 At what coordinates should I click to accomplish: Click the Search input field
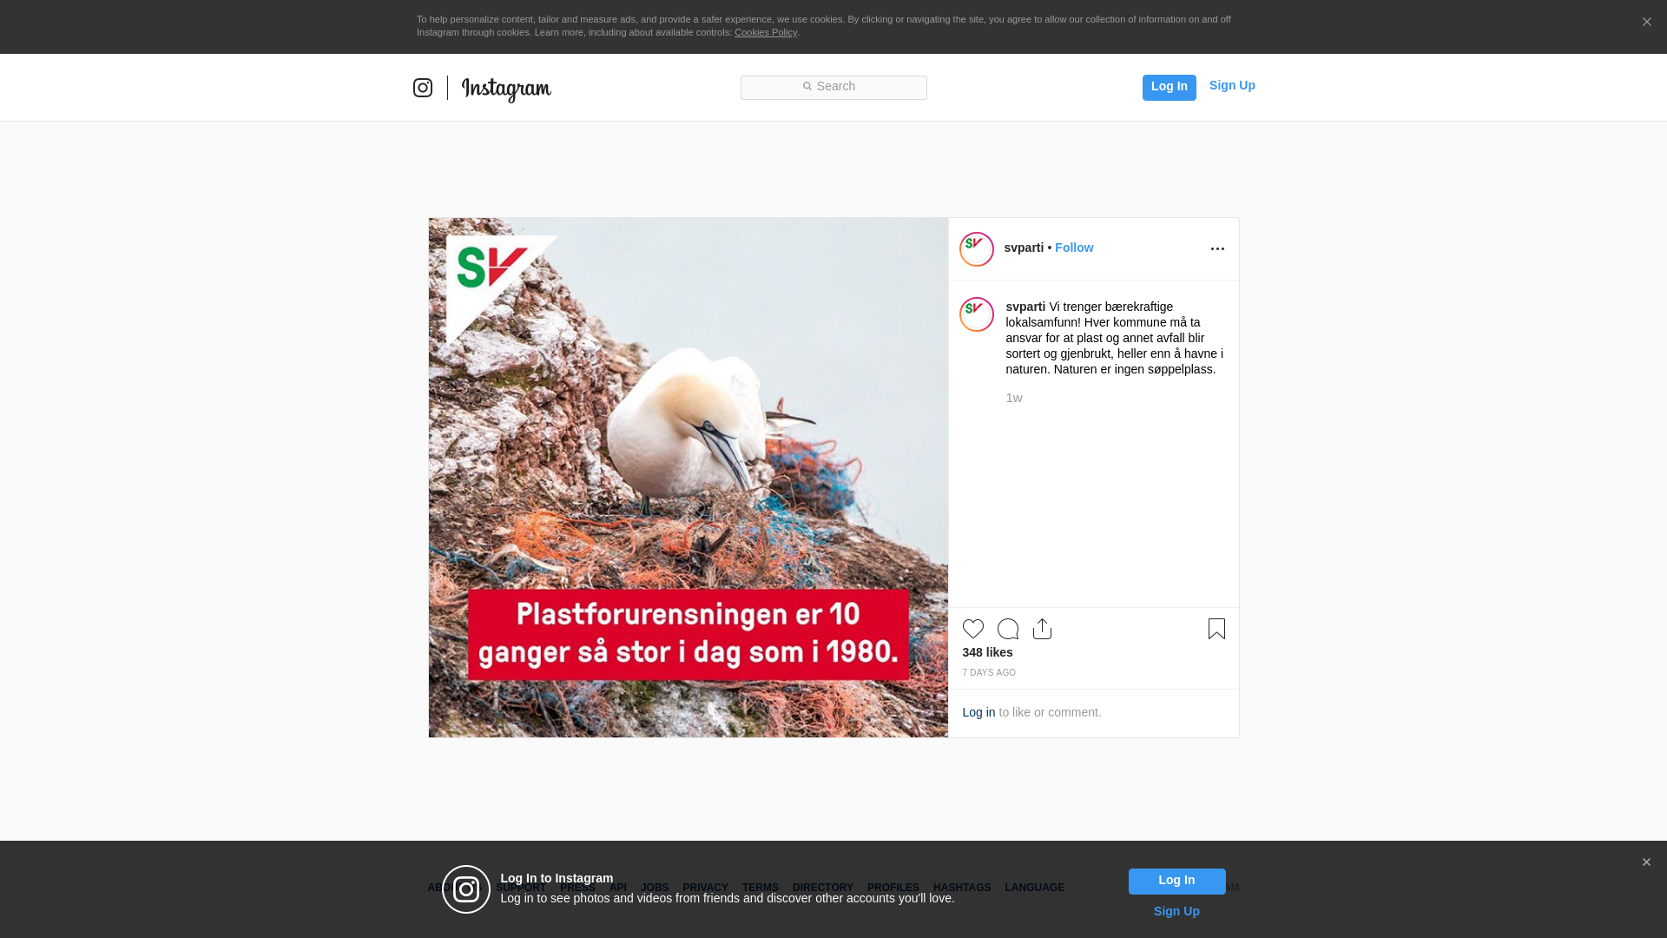click(x=833, y=87)
